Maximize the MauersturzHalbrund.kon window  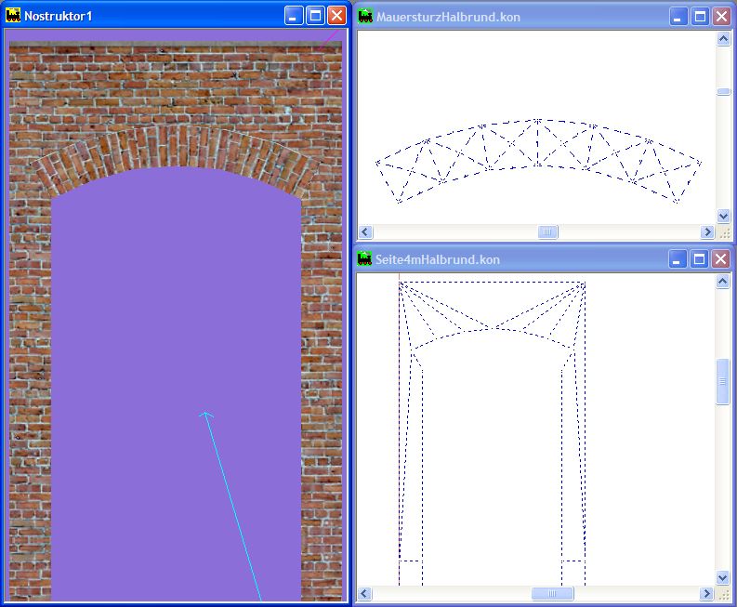coord(700,17)
